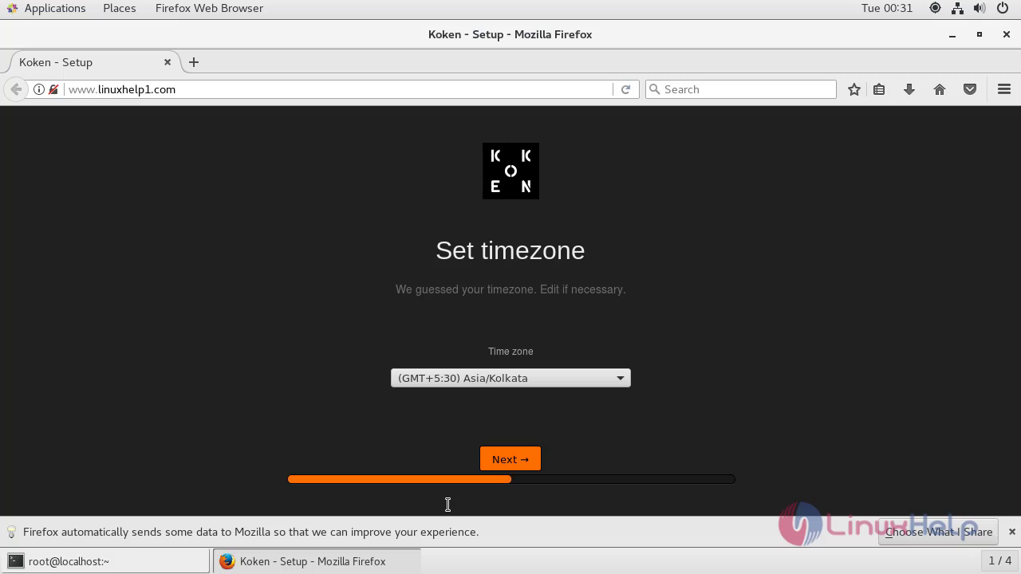Dismiss the Firefox data notification bar
The image size is (1021, 574).
click(x=1012, y=532)
